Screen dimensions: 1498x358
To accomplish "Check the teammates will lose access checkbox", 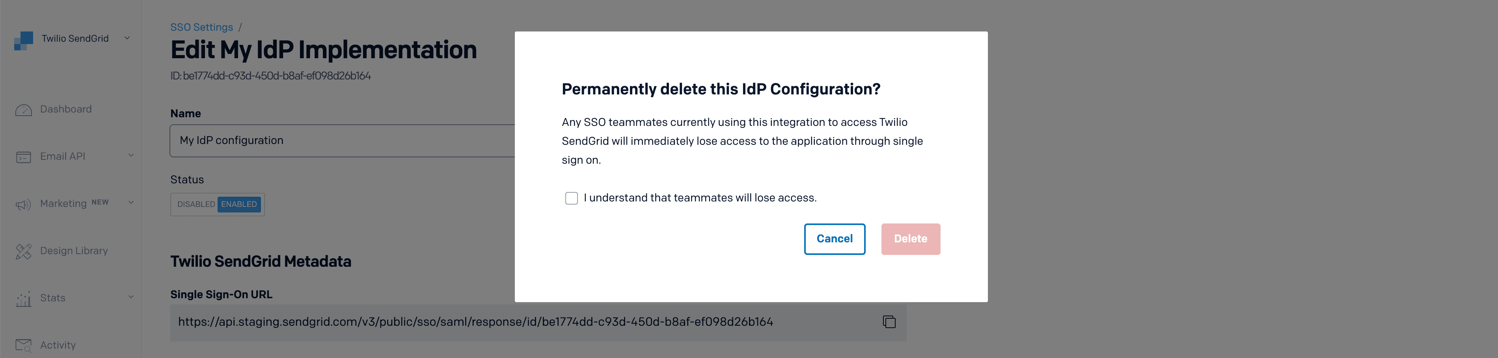I will click(x=572, y=198).
